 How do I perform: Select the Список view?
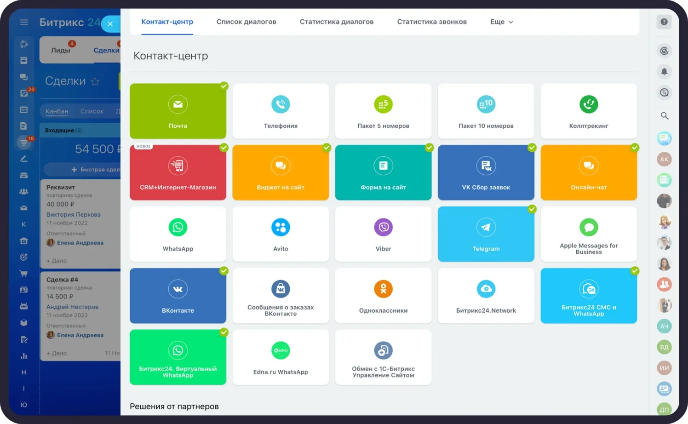[x=92, y=111]
